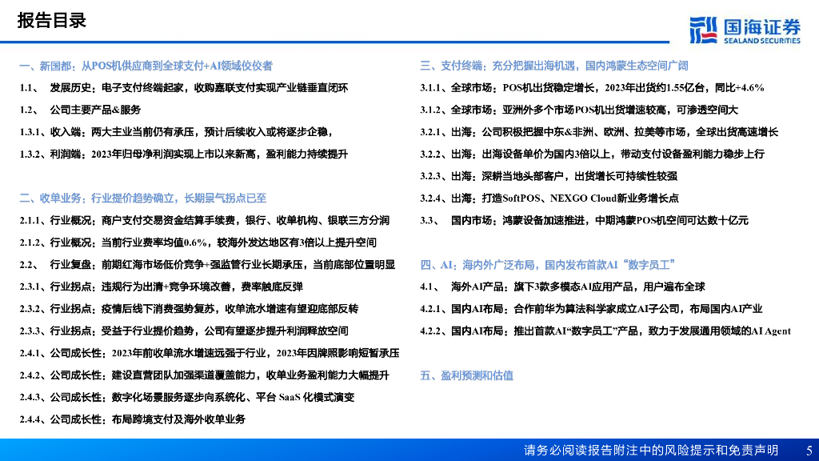The height and width of the screenshot is (461, 819).
Task: Select entry 2.3.1 行业拐点 费率触底反弹
Action: (162, 287)
